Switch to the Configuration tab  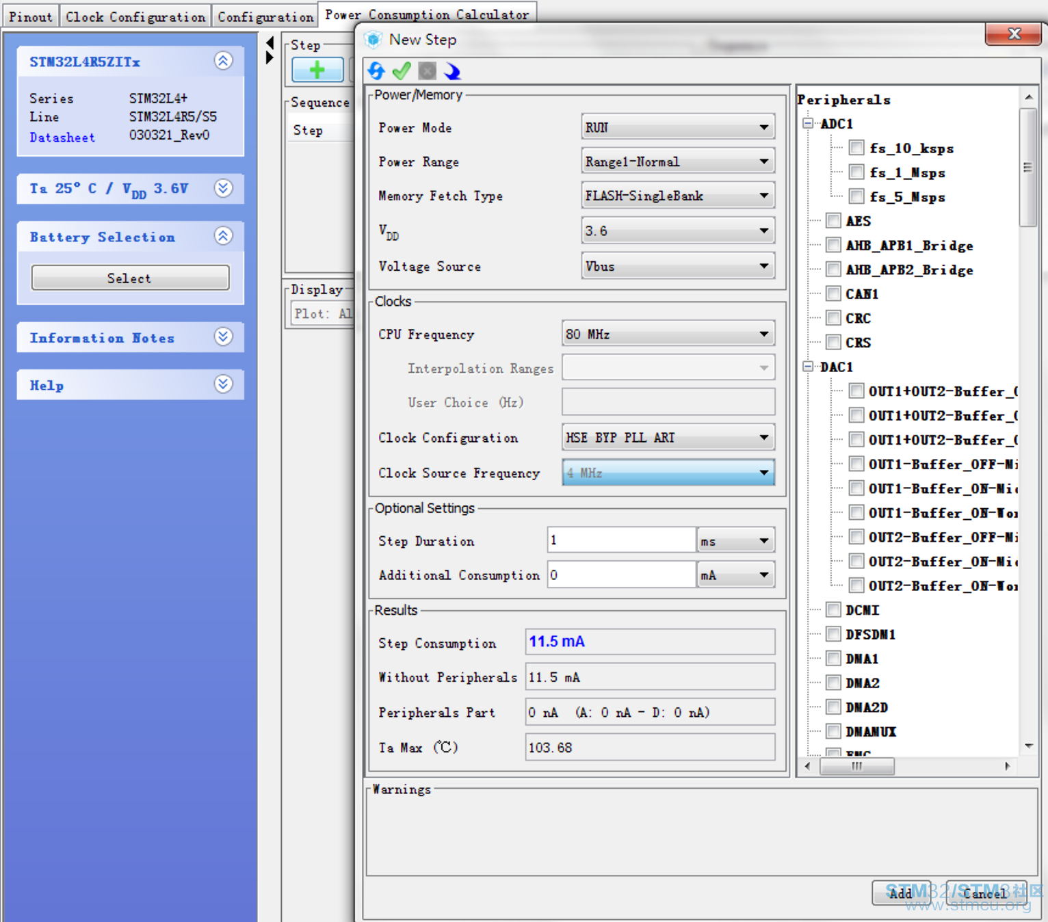coord(265,16)
